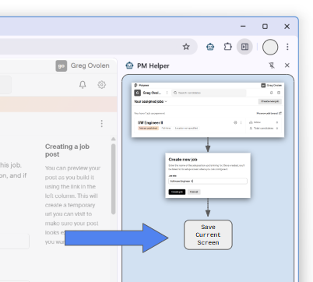Click the help panel vertical scrollbar
The height and width of the screenshot is (282, 313).
[x=113, y=179]
